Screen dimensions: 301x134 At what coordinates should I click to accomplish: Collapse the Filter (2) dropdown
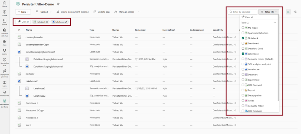pyautogui.click(x=268, y=12)
